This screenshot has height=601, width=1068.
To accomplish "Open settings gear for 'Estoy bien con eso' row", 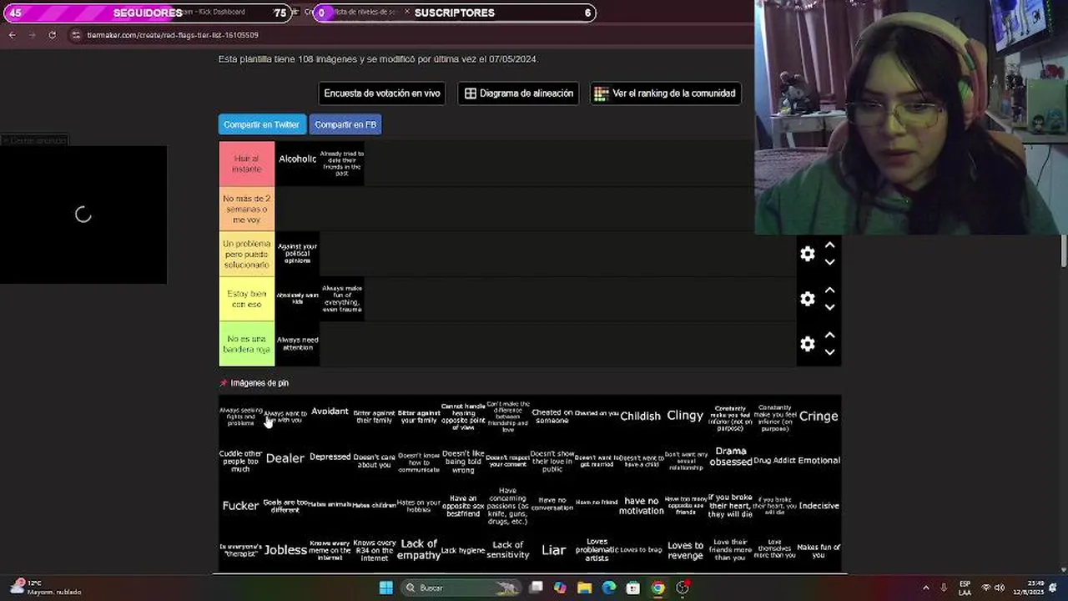I will coord(808,299).
